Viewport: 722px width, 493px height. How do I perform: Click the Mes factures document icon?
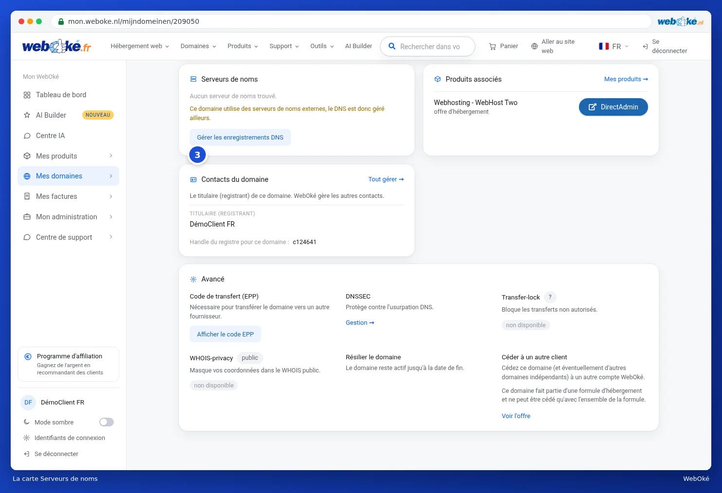tap(27, 196)
